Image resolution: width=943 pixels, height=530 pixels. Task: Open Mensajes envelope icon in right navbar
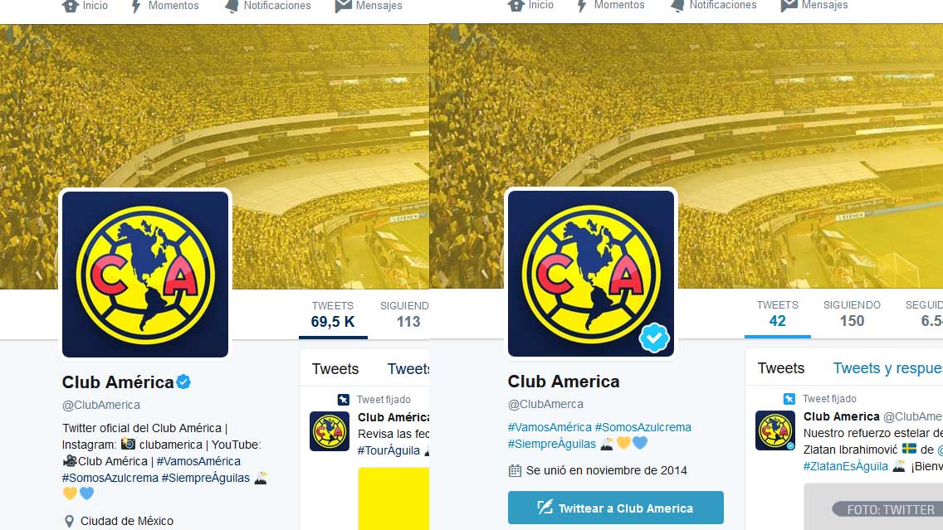point(789,6)
